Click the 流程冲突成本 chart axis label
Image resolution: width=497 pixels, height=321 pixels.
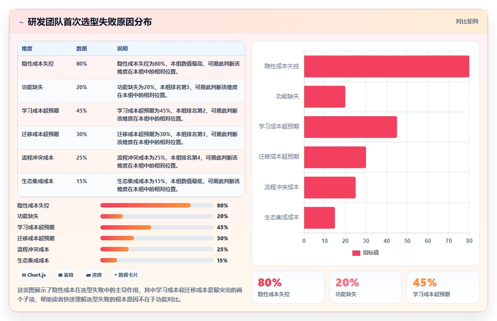tap(282, 187)
